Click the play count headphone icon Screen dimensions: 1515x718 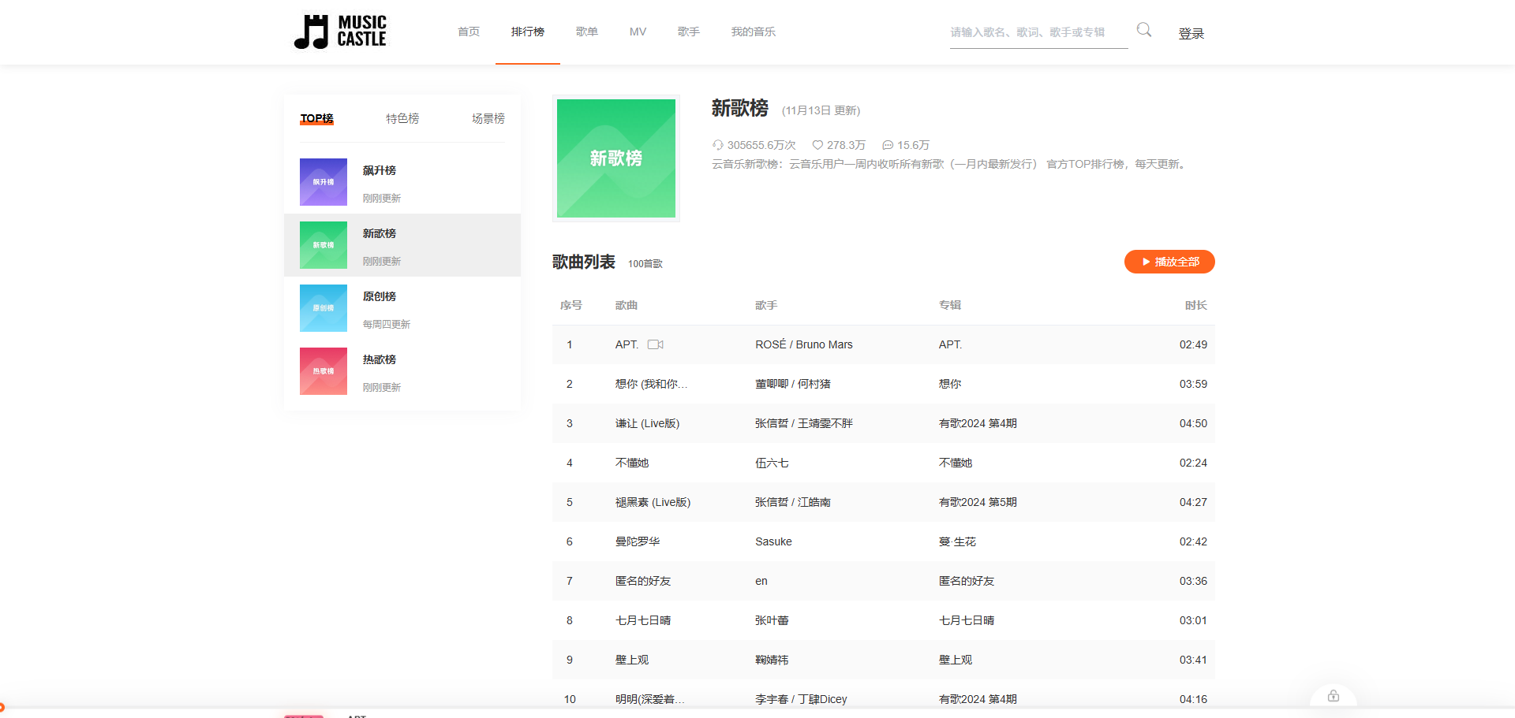click(717, 145)
